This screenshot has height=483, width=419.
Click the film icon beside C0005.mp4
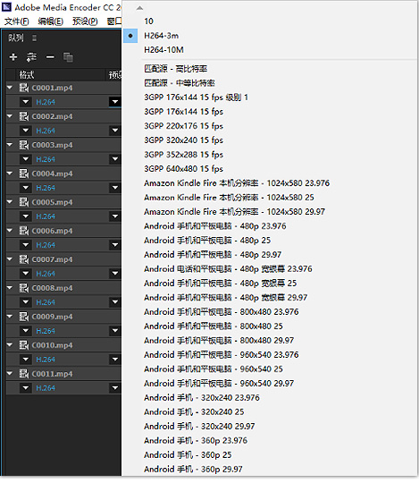pyautogui.click(x=24, y=202)
